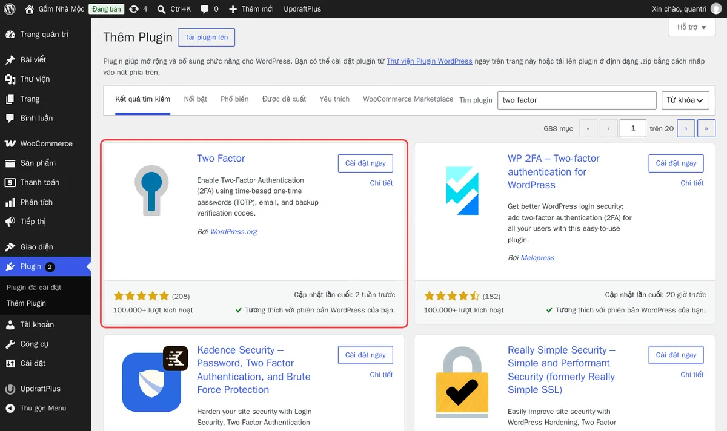The height and width of the screenshot is (431, 727).
Task: Click the Plugin plug icon in sidebar
Action: tap(10, 266)
